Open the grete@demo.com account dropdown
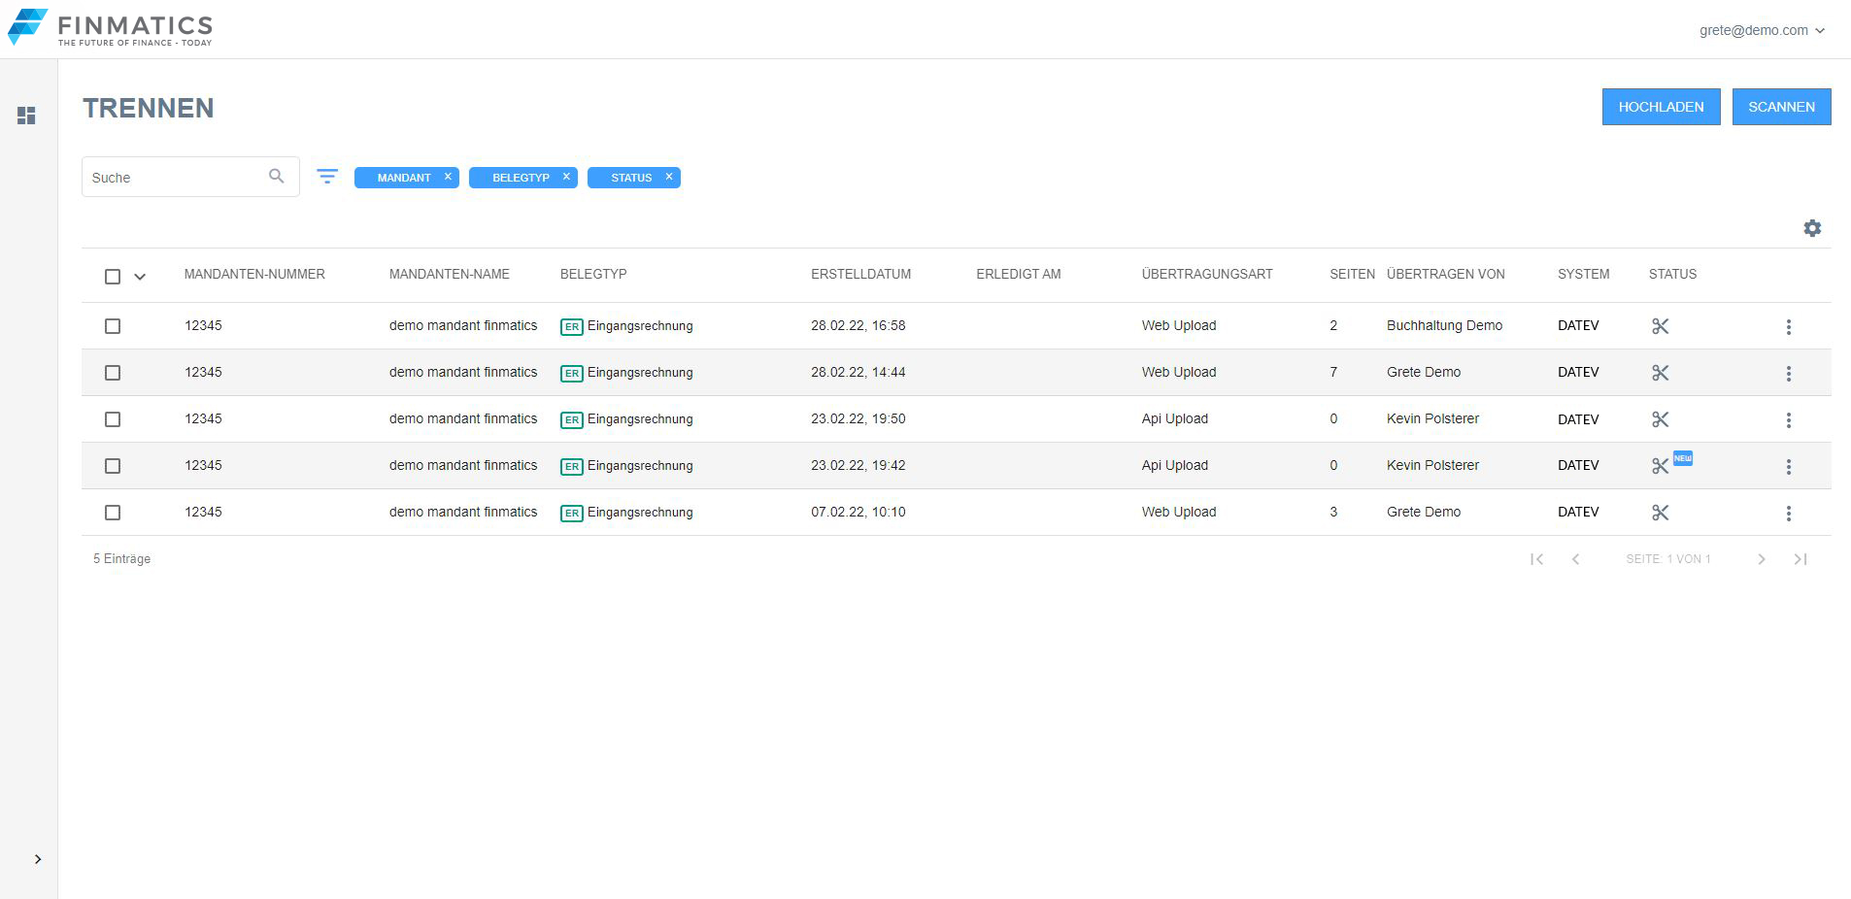 1762,30
